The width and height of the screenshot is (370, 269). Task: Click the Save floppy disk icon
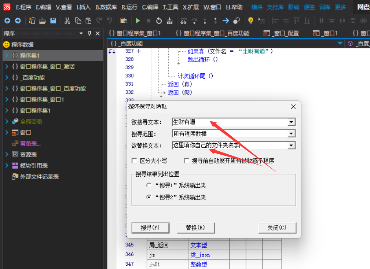point(53,21)
